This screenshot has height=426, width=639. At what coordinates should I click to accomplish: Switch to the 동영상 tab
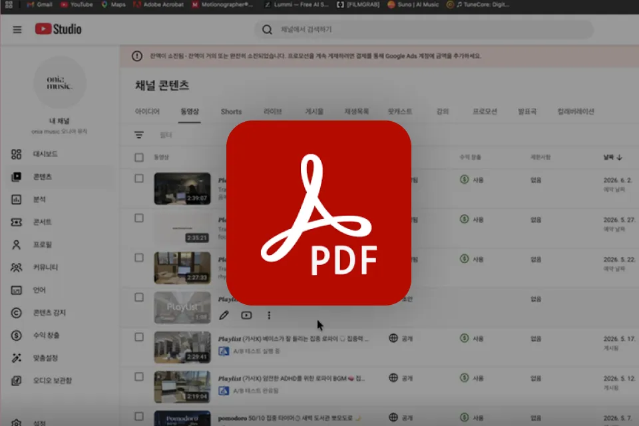coord(190,111)
